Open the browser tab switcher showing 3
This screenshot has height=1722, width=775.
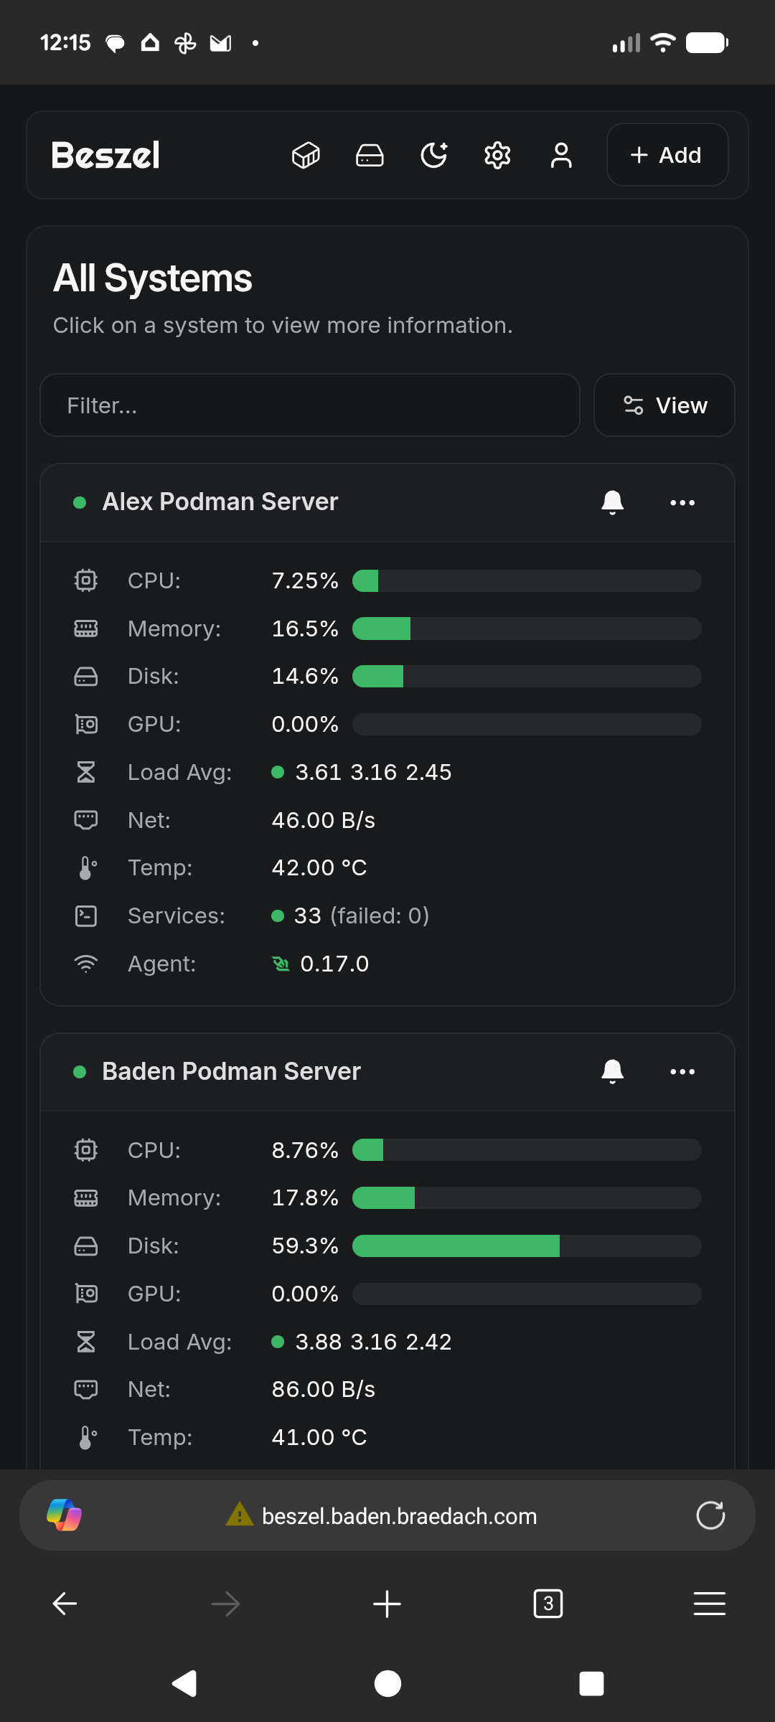[548, 1604]
